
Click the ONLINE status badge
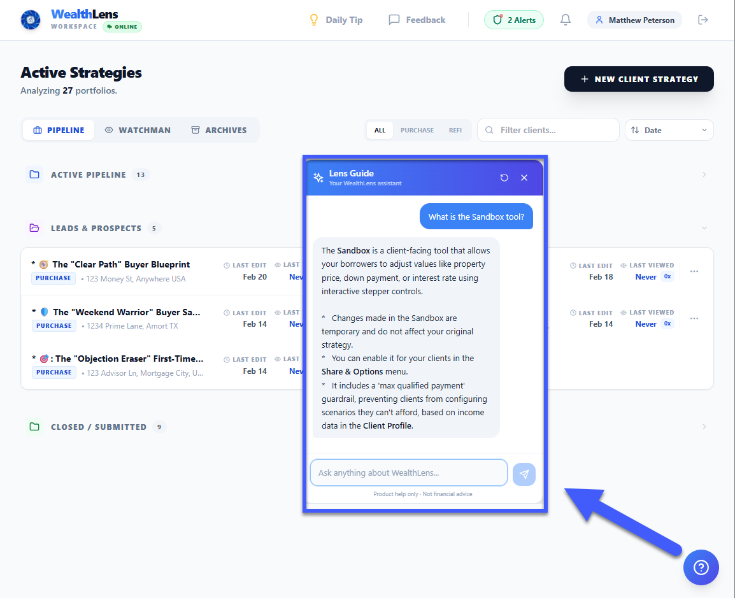[122, 27]
